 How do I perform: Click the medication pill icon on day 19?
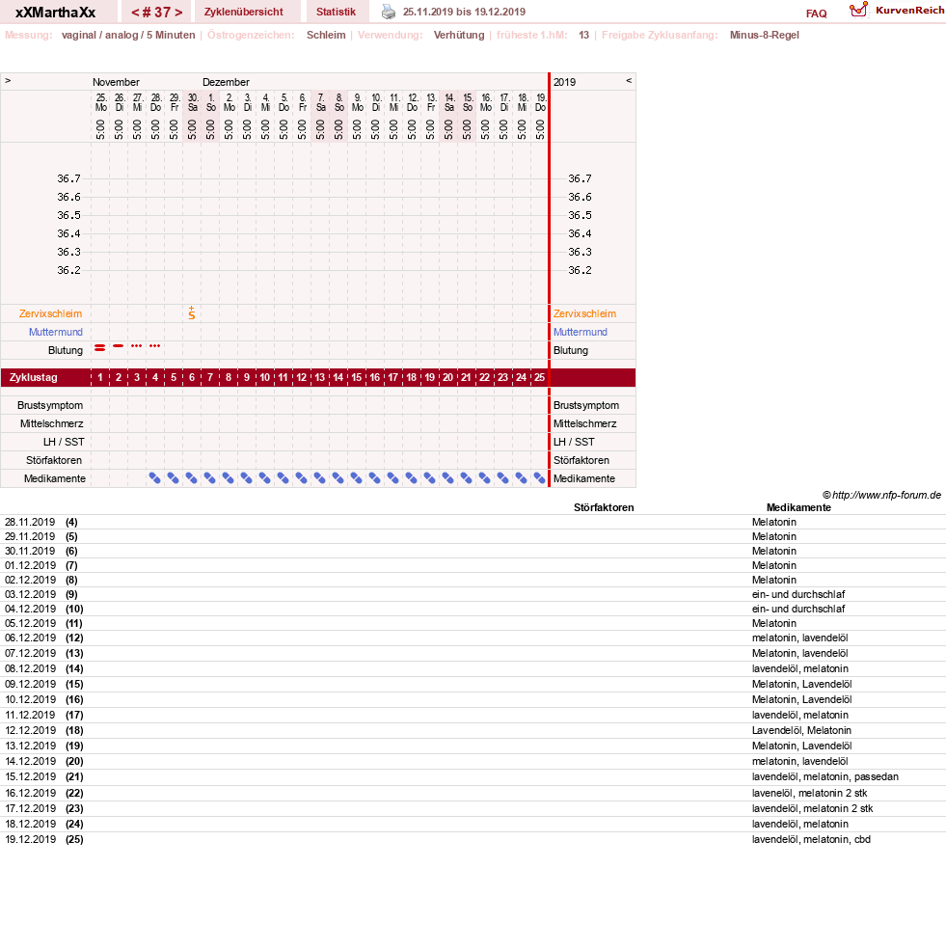click(429, 478)
